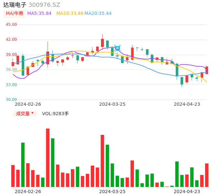Screen dimensions: 222x196
Task: Click the last red volume bar on the right
Action: click(x=207, y=175)
